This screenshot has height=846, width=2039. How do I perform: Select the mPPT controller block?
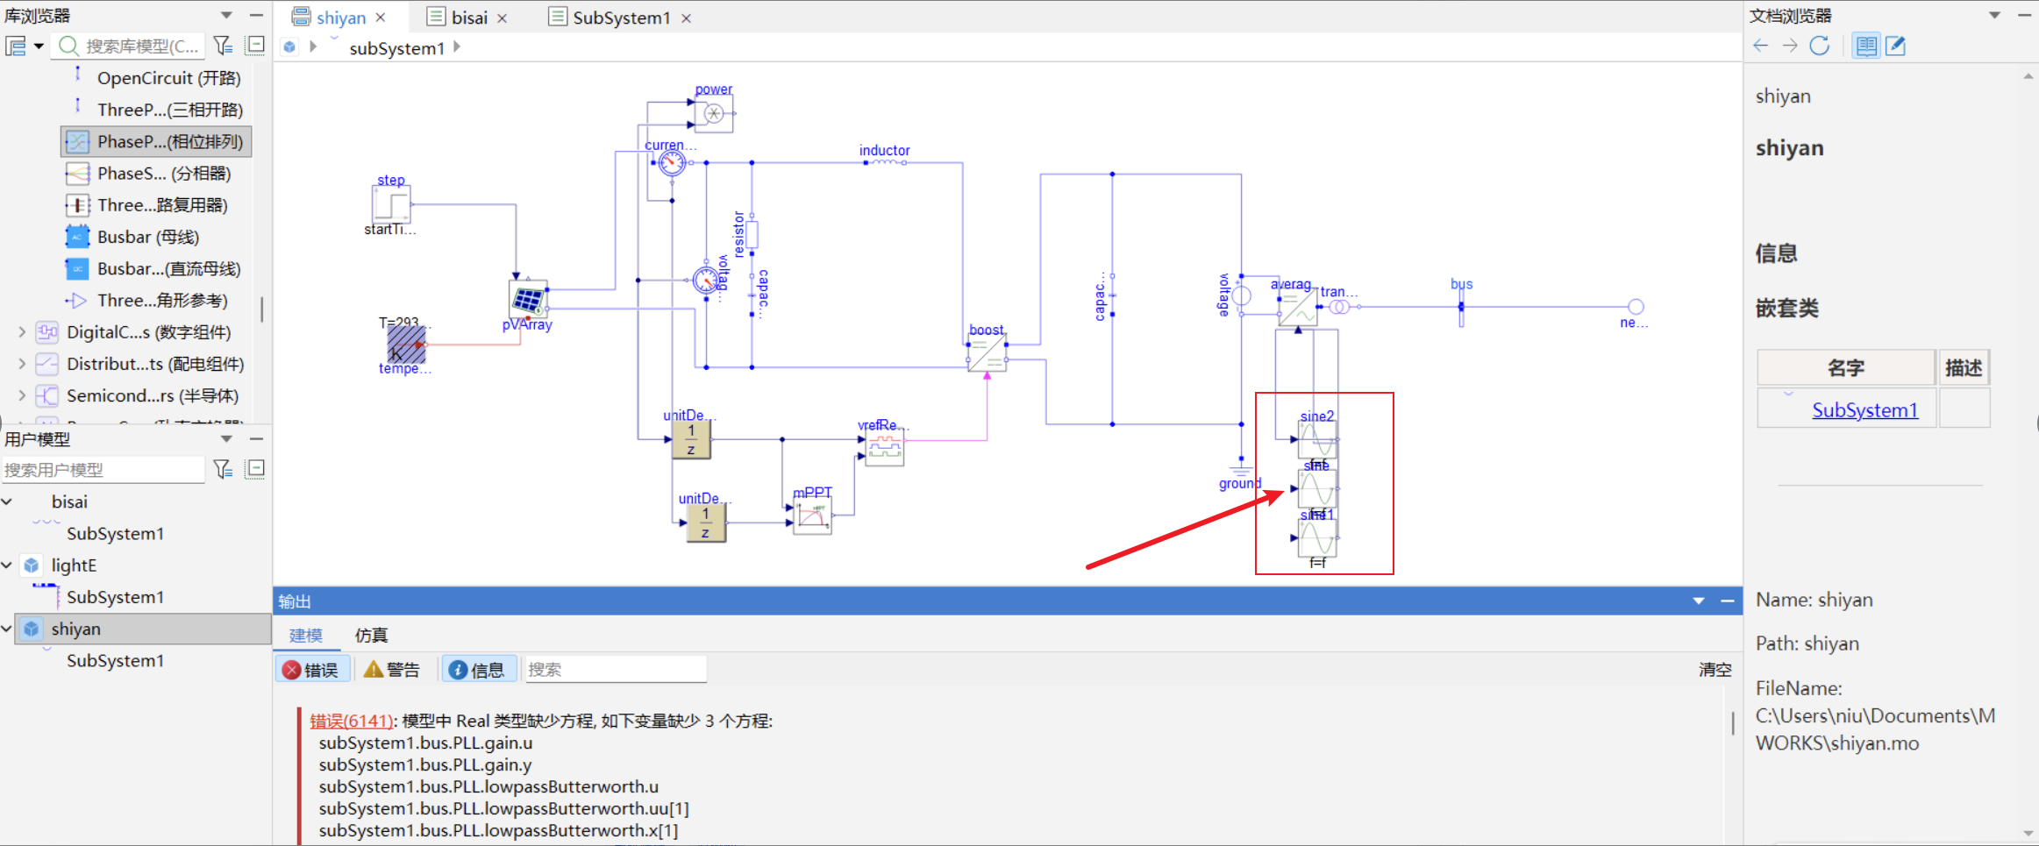[812, 515]
